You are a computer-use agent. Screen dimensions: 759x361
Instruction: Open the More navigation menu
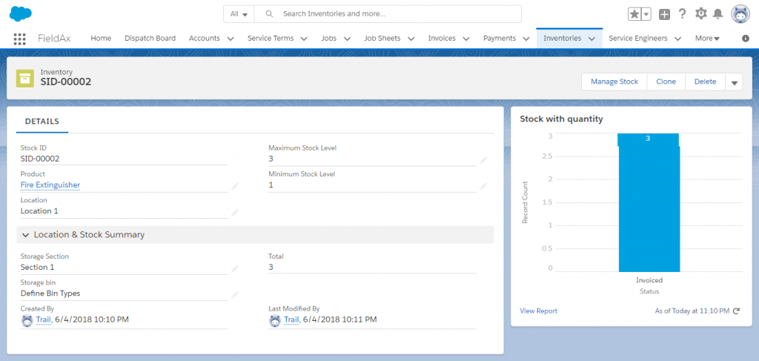coord(707,39)
